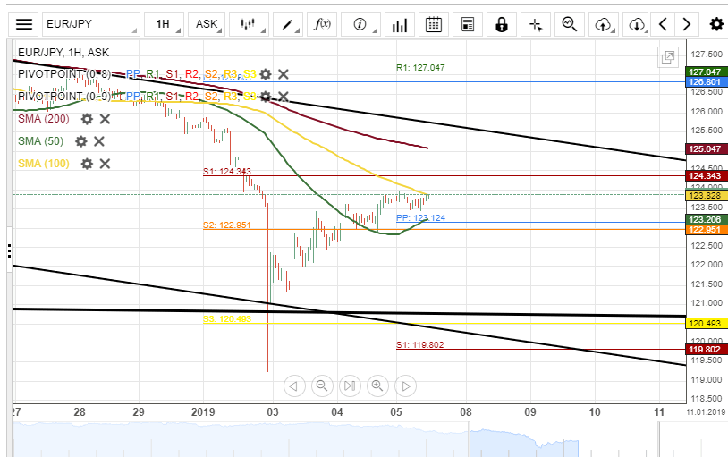This screenshot has height=466, width=728.
Task: Click the 119.802 S1 price tag
Action: click(707, 350)
